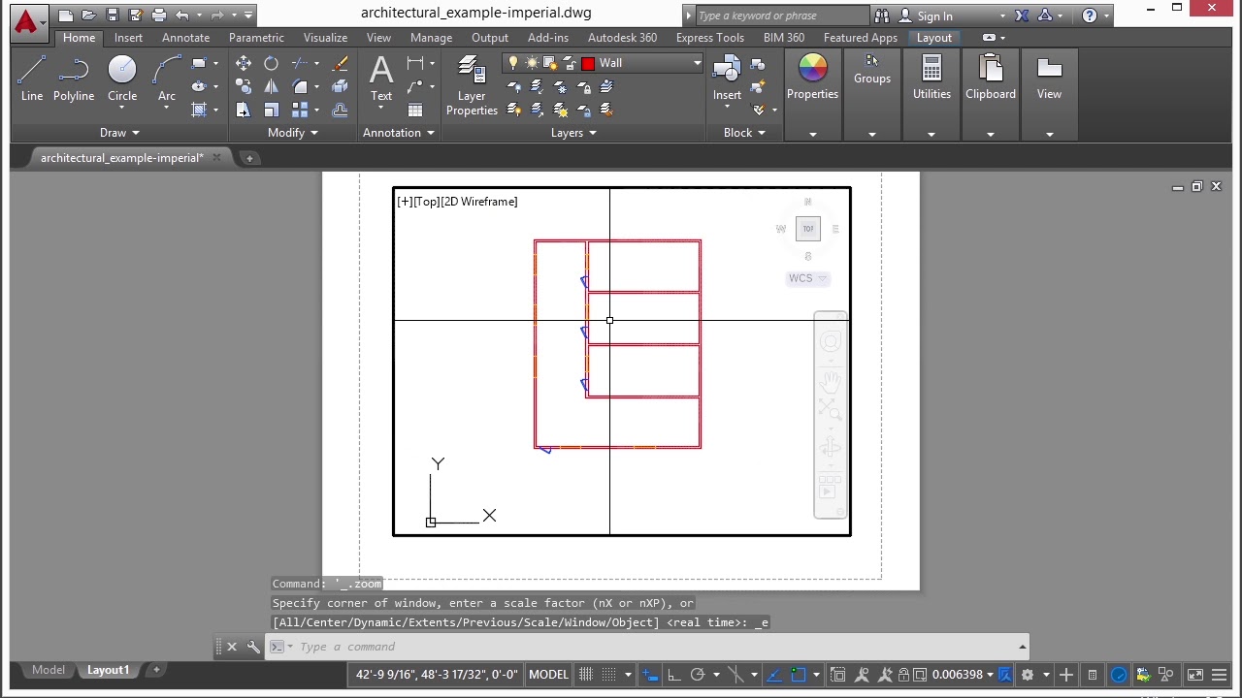1242x698 pixels.
Task: Toggle grid display in status bar
Action: click(x=586, y=675)
